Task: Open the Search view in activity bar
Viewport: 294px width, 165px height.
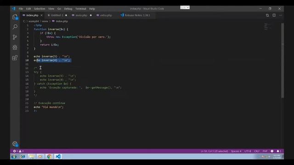Action: click(x=15, y=27)
